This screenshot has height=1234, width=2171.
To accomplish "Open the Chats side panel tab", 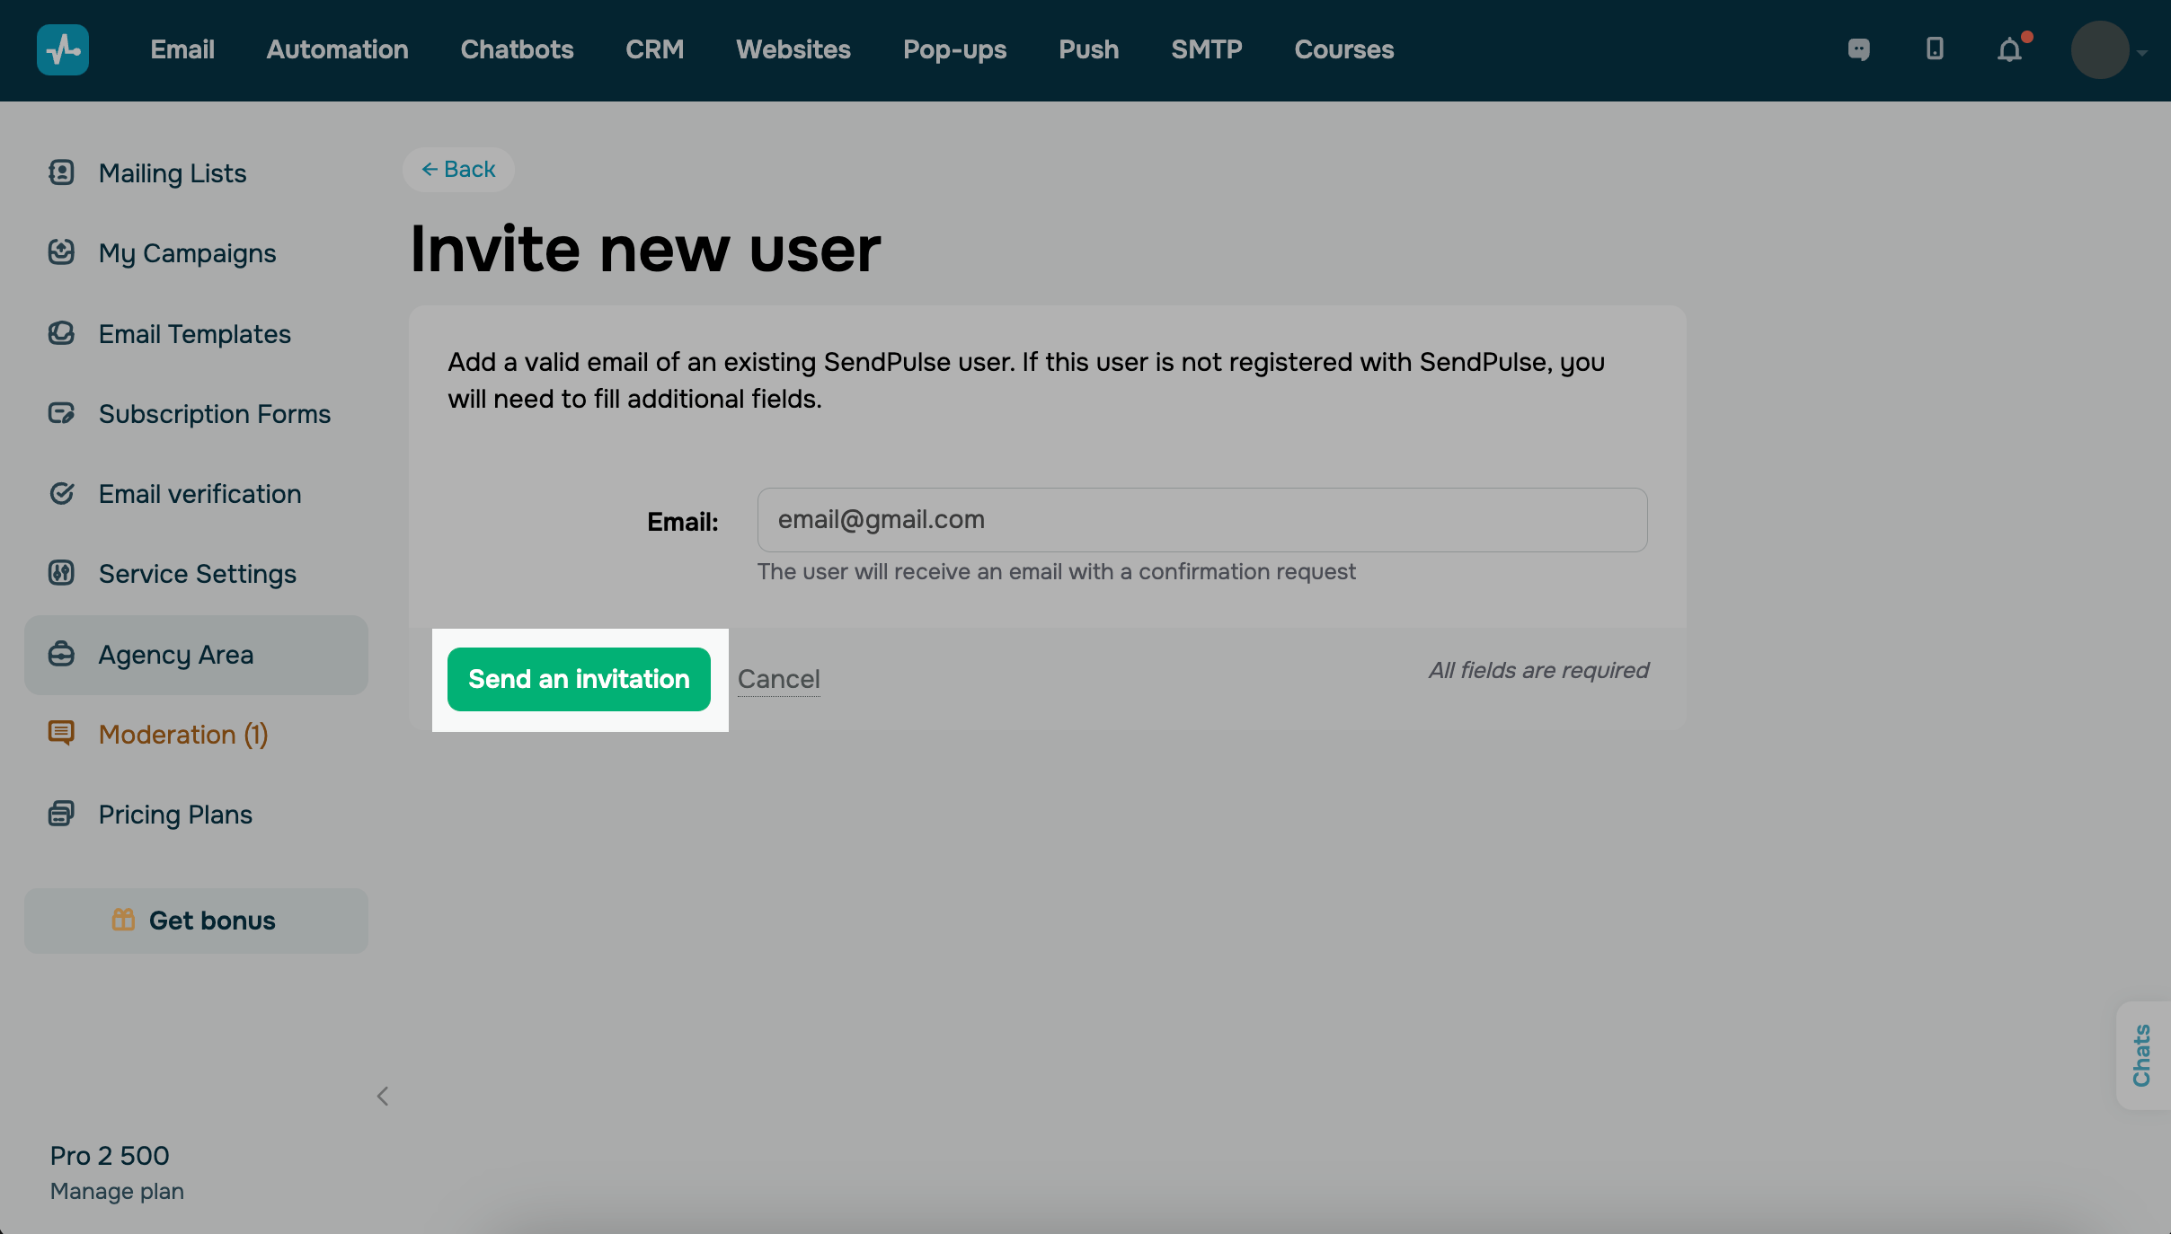I will [2142, 1055].
